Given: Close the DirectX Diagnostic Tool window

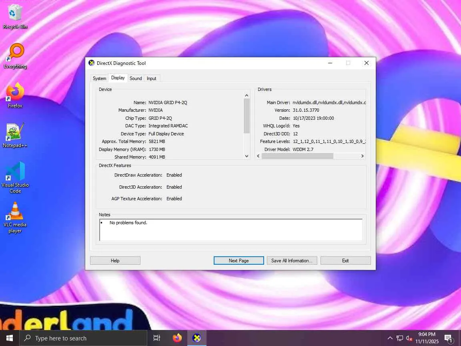Looking at the screenshot, I should 366,63.
